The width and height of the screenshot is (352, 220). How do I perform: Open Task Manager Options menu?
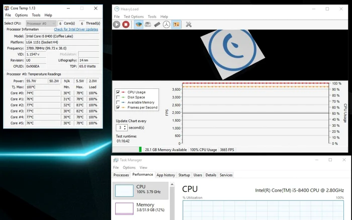pyautogui.click(x=129, y=168)
